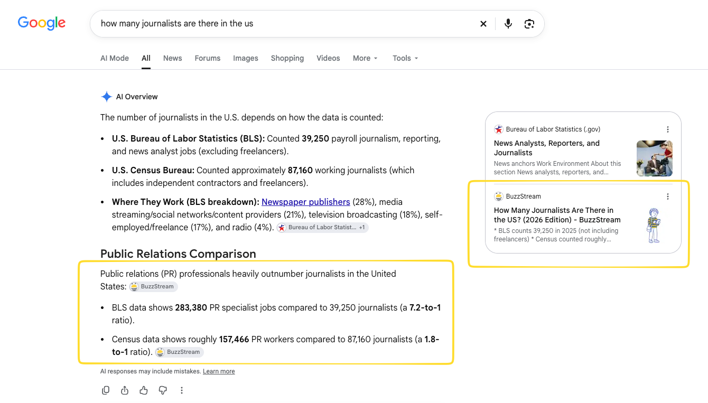This screenshot has width=708, height=403.
Task: Open the Bureau of Labor Statistics card menu
Action: (x=668, y=129)
